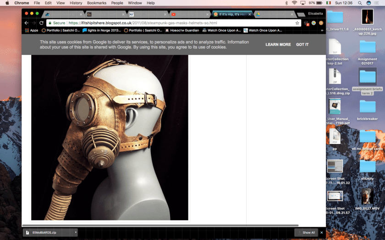Open the Wi-Fi status menu

[x=294, y=3]
